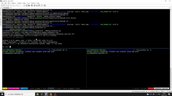
Task: Click the Print toolbar icon
Action: pyautogui.click(x=32, y=5)
